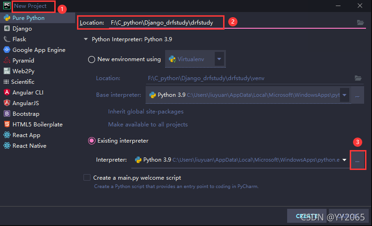
Task: Open folder browser for project Location
Action: [360, 23]
